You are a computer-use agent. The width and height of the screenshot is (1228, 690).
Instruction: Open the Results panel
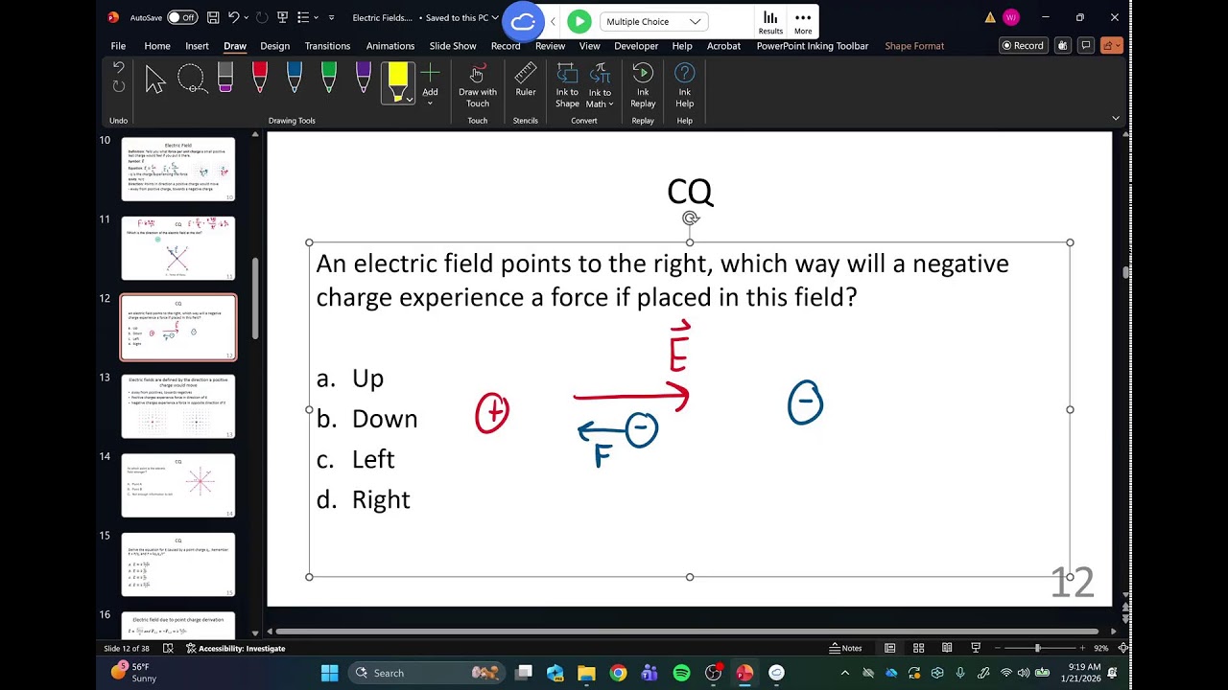click(x=770, y=23)
